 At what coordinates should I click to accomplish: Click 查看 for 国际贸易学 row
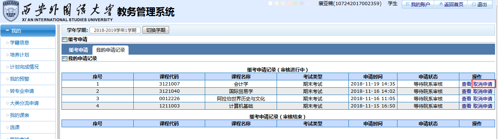[x=466, y=91]
